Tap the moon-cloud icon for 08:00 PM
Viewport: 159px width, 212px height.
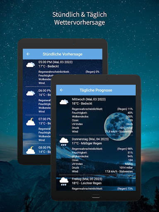(x=31, y=150)
